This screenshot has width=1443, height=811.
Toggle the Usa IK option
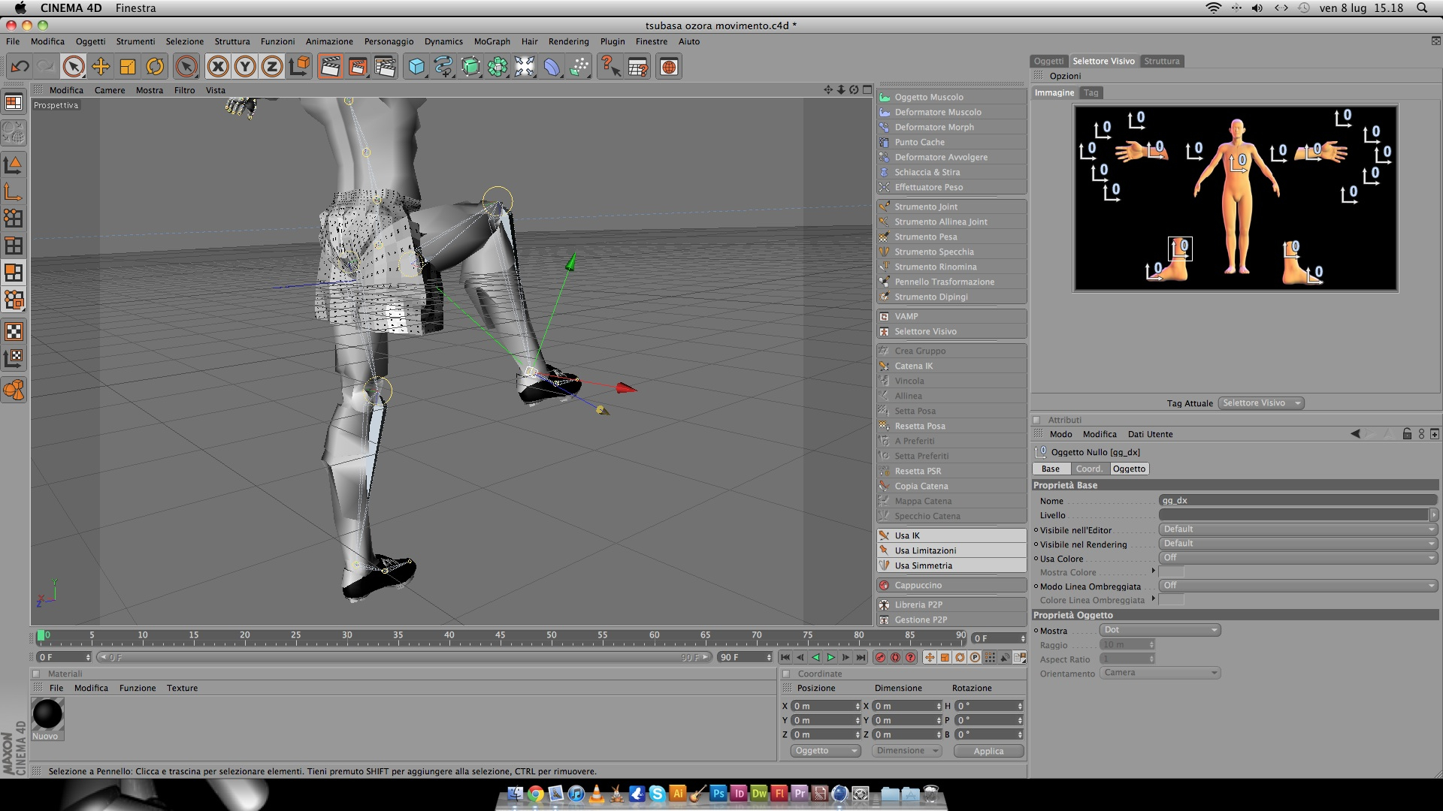pyautogui.click(x=907, y=535)
